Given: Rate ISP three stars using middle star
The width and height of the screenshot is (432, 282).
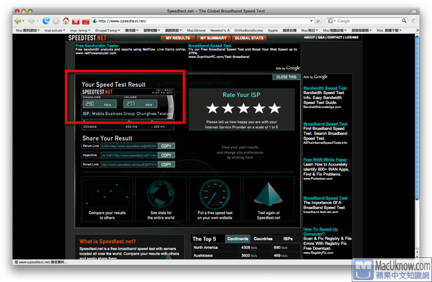Looking at the screenshot, I should click(244, 108).
